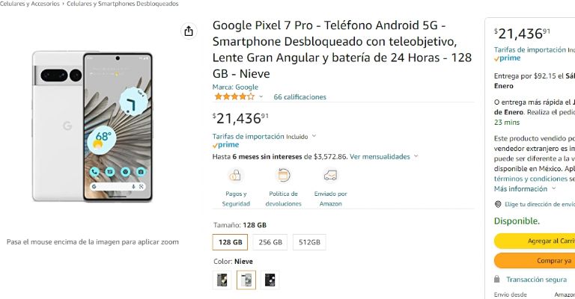Image resolution: width=575 pixels, height=299 pixels.
Task: Open the 66 calificaciones reviews link
Action: (x=299, y=97)
